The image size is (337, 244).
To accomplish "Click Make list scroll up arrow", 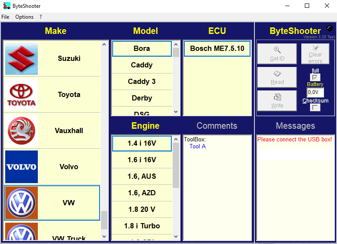I will (x=104, y=44).
